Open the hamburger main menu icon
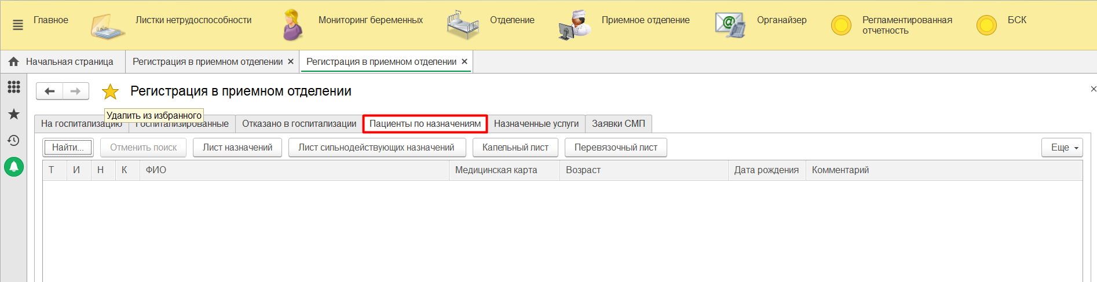The height and width of the screenshot is (282, 1097). (x=18, y=25)
